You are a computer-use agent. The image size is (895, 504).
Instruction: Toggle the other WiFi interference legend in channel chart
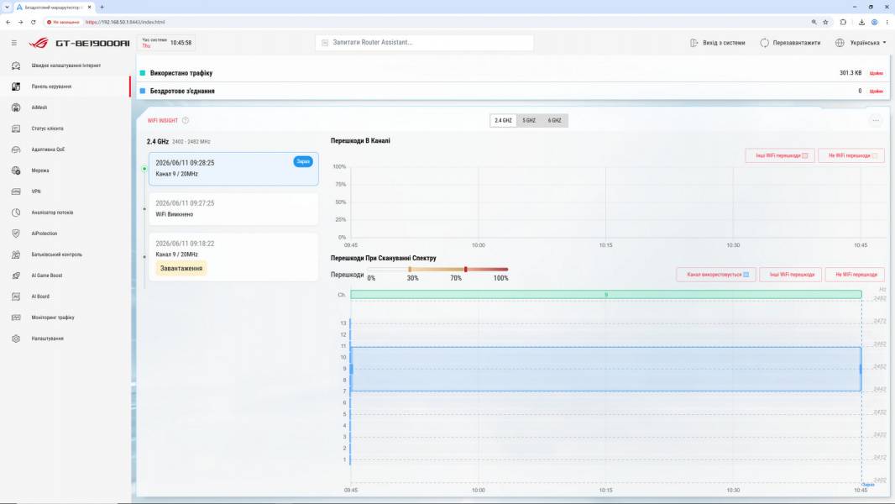(780, 155)
